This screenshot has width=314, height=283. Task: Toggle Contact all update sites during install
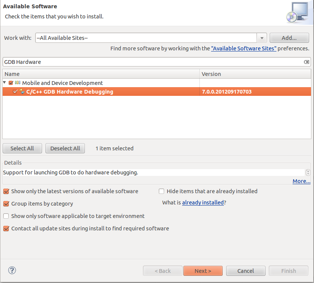(x=6, y=229)
